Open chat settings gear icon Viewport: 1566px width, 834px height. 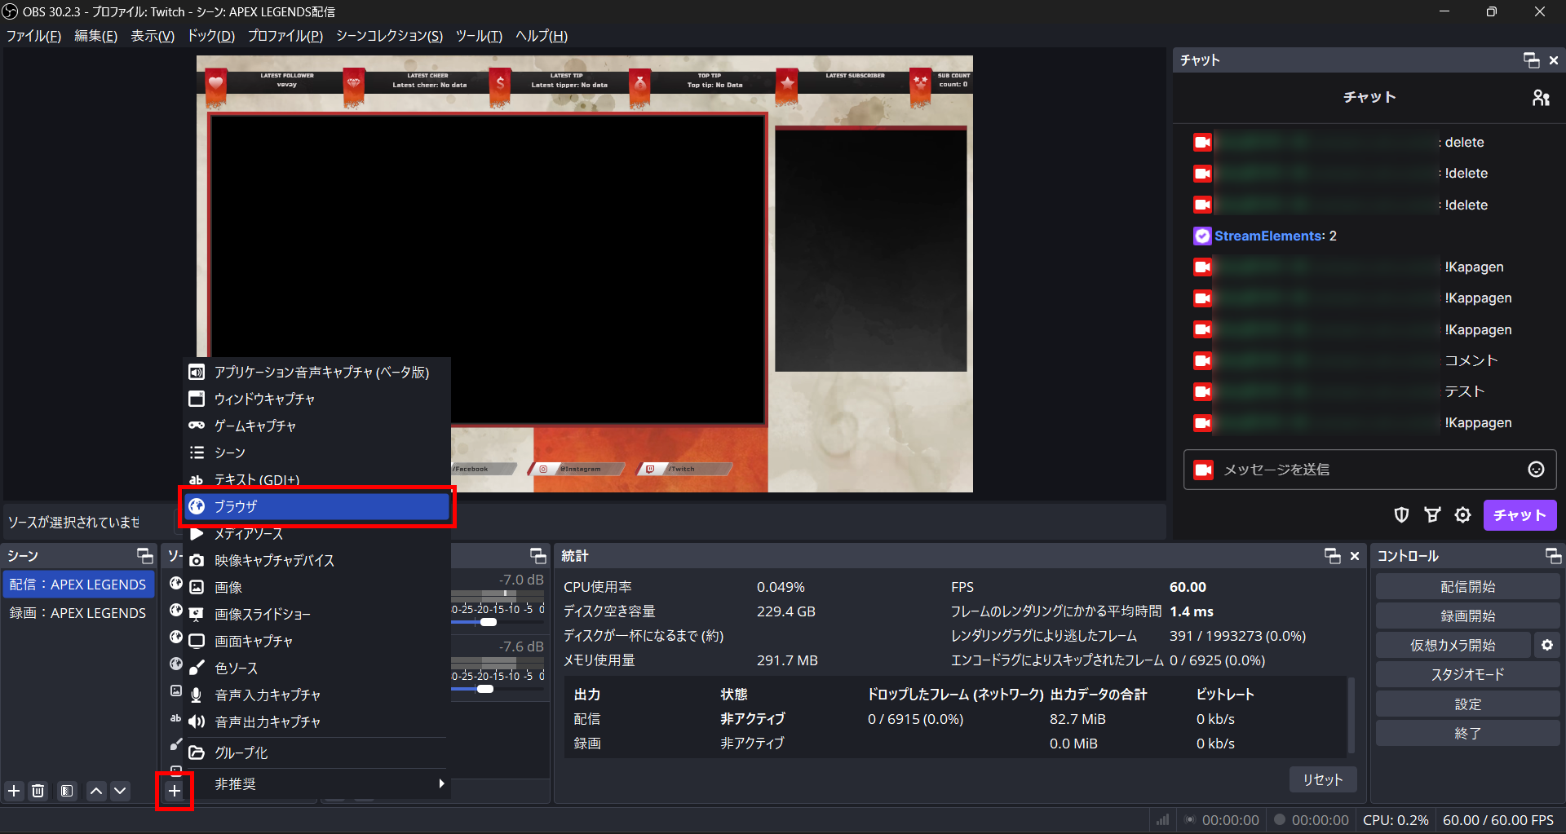1463,515
